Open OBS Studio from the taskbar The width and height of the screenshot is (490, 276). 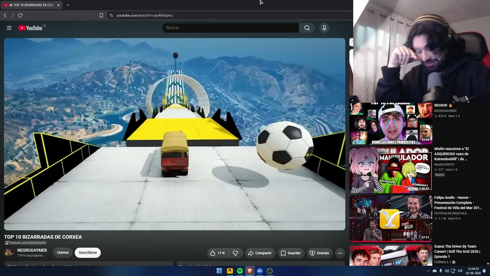269,271
